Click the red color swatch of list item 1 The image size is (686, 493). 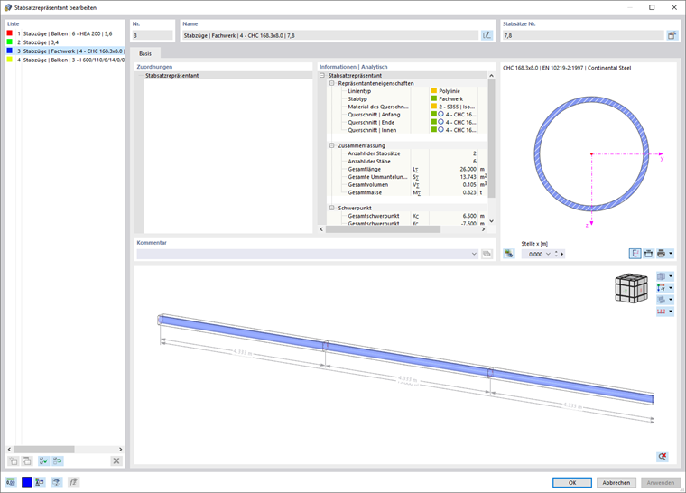(x=10, y=33)
